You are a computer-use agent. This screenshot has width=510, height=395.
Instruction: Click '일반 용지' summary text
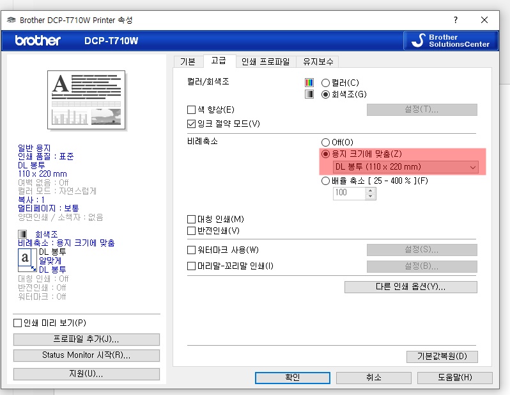click(34, 148)
